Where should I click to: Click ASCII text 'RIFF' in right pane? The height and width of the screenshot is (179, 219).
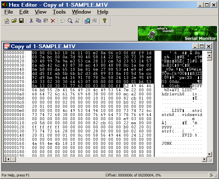click(x=197, y=86)
